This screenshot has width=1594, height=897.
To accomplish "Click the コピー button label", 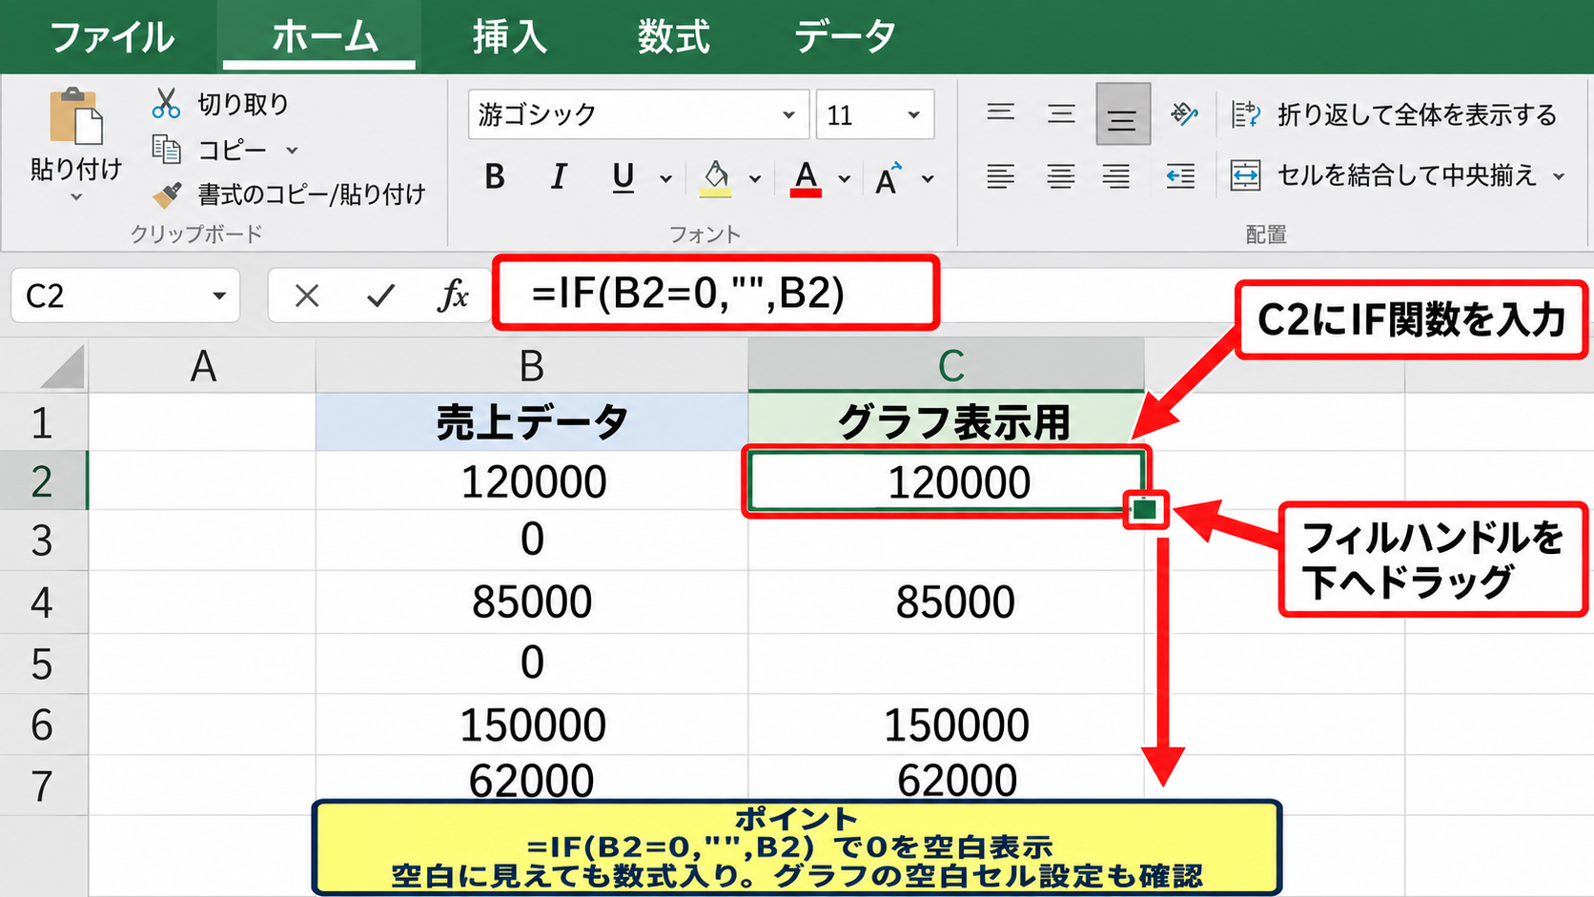I will pos(232,150).
